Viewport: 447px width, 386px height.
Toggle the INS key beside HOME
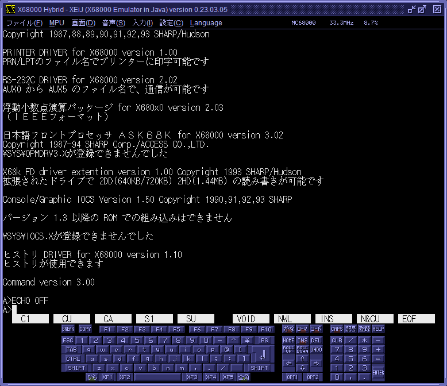click(x=302, y=341)
